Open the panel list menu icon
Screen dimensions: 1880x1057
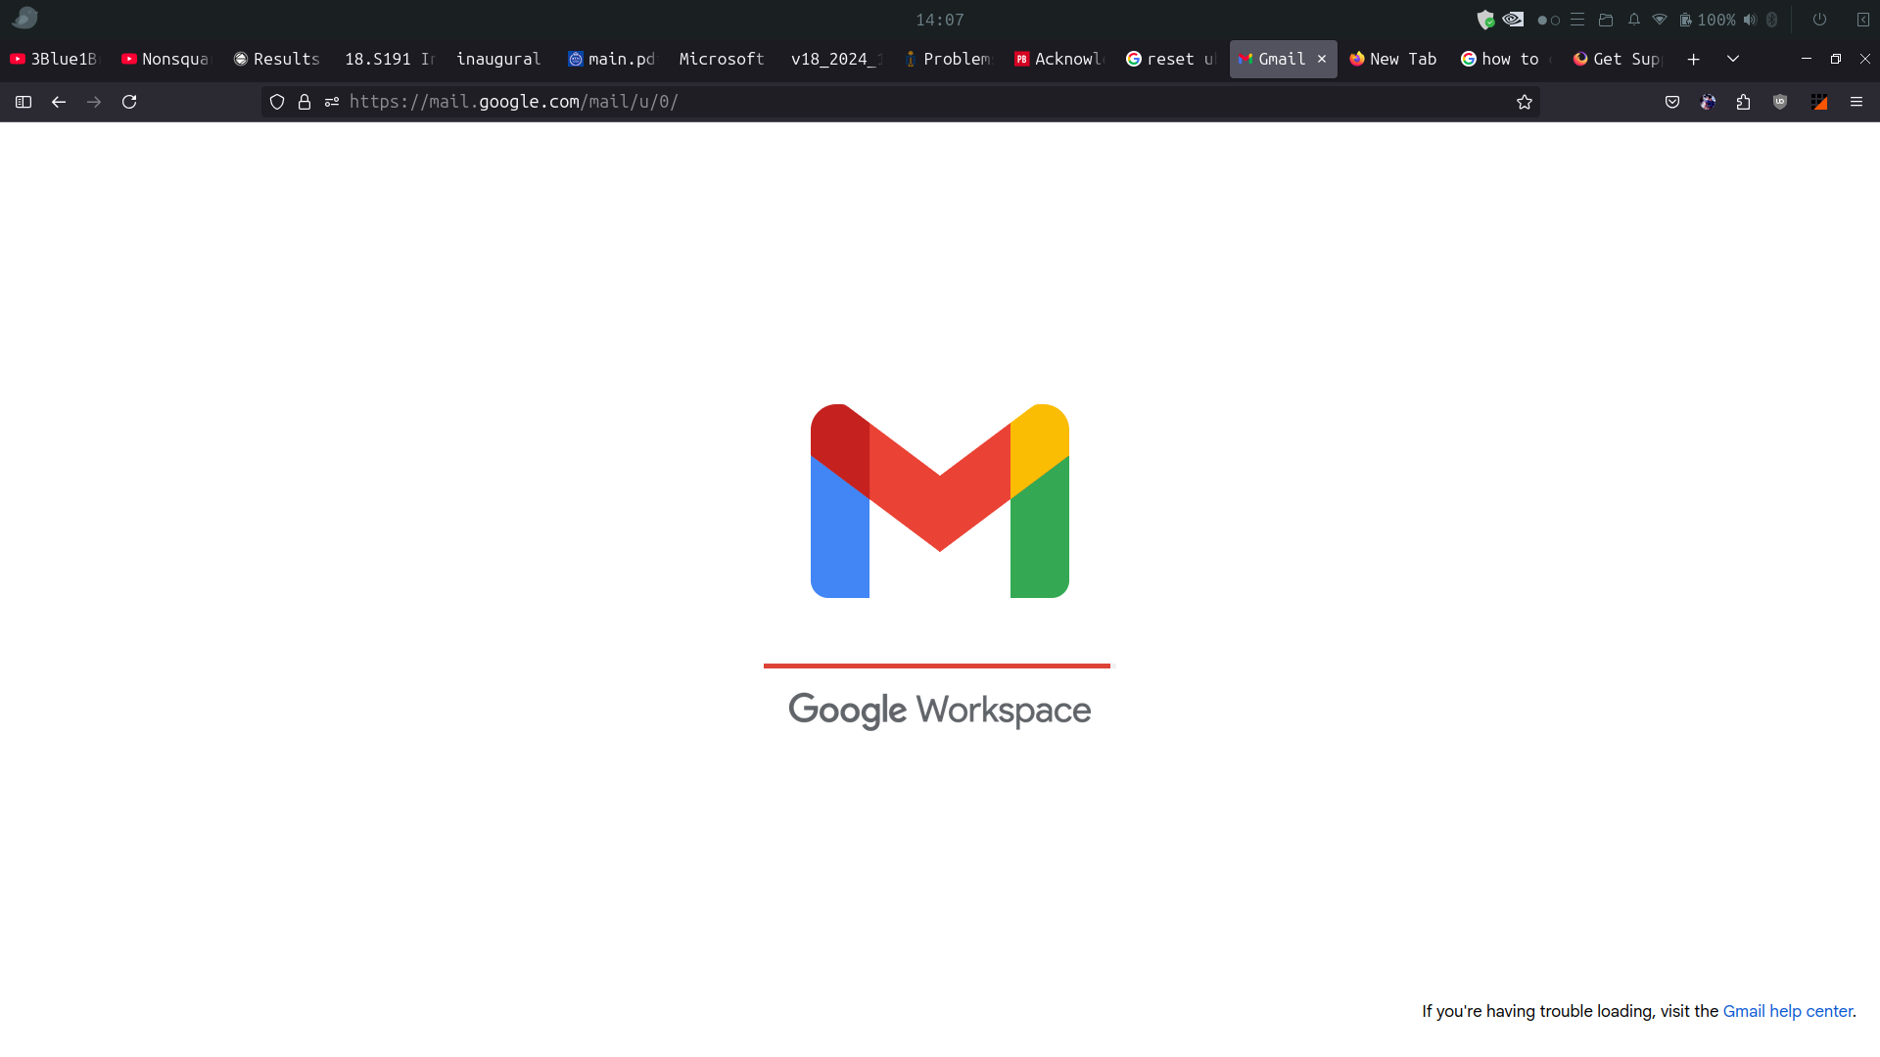pyautogui.click(x=1577, y=20)
